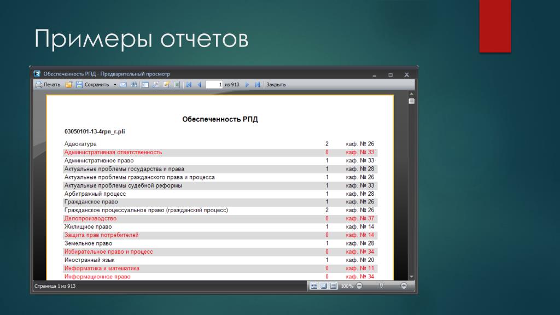This screenshot has width=560, height=315.
Task: Click the zoom slider handle
Action: coord(381,285)
